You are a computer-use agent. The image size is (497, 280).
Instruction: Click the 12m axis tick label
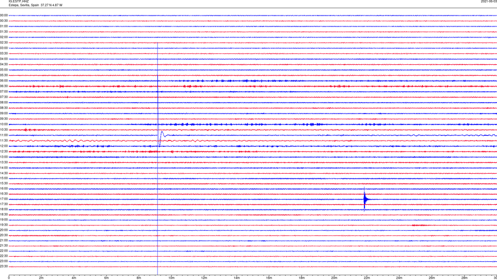click(x=204, y=278)
